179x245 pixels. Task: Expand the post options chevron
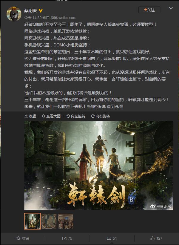coord(171,8)
